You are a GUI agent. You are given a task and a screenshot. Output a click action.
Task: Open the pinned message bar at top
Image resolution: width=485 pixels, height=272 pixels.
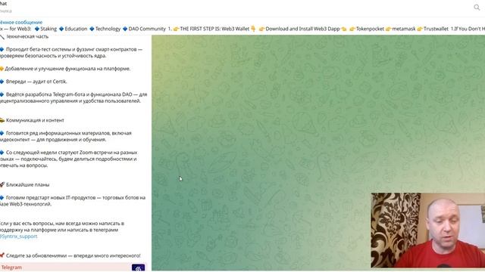pyautogui.click(x=242, y=26)
